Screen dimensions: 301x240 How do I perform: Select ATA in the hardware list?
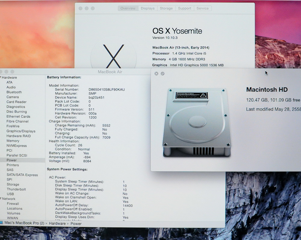[9, 82]
